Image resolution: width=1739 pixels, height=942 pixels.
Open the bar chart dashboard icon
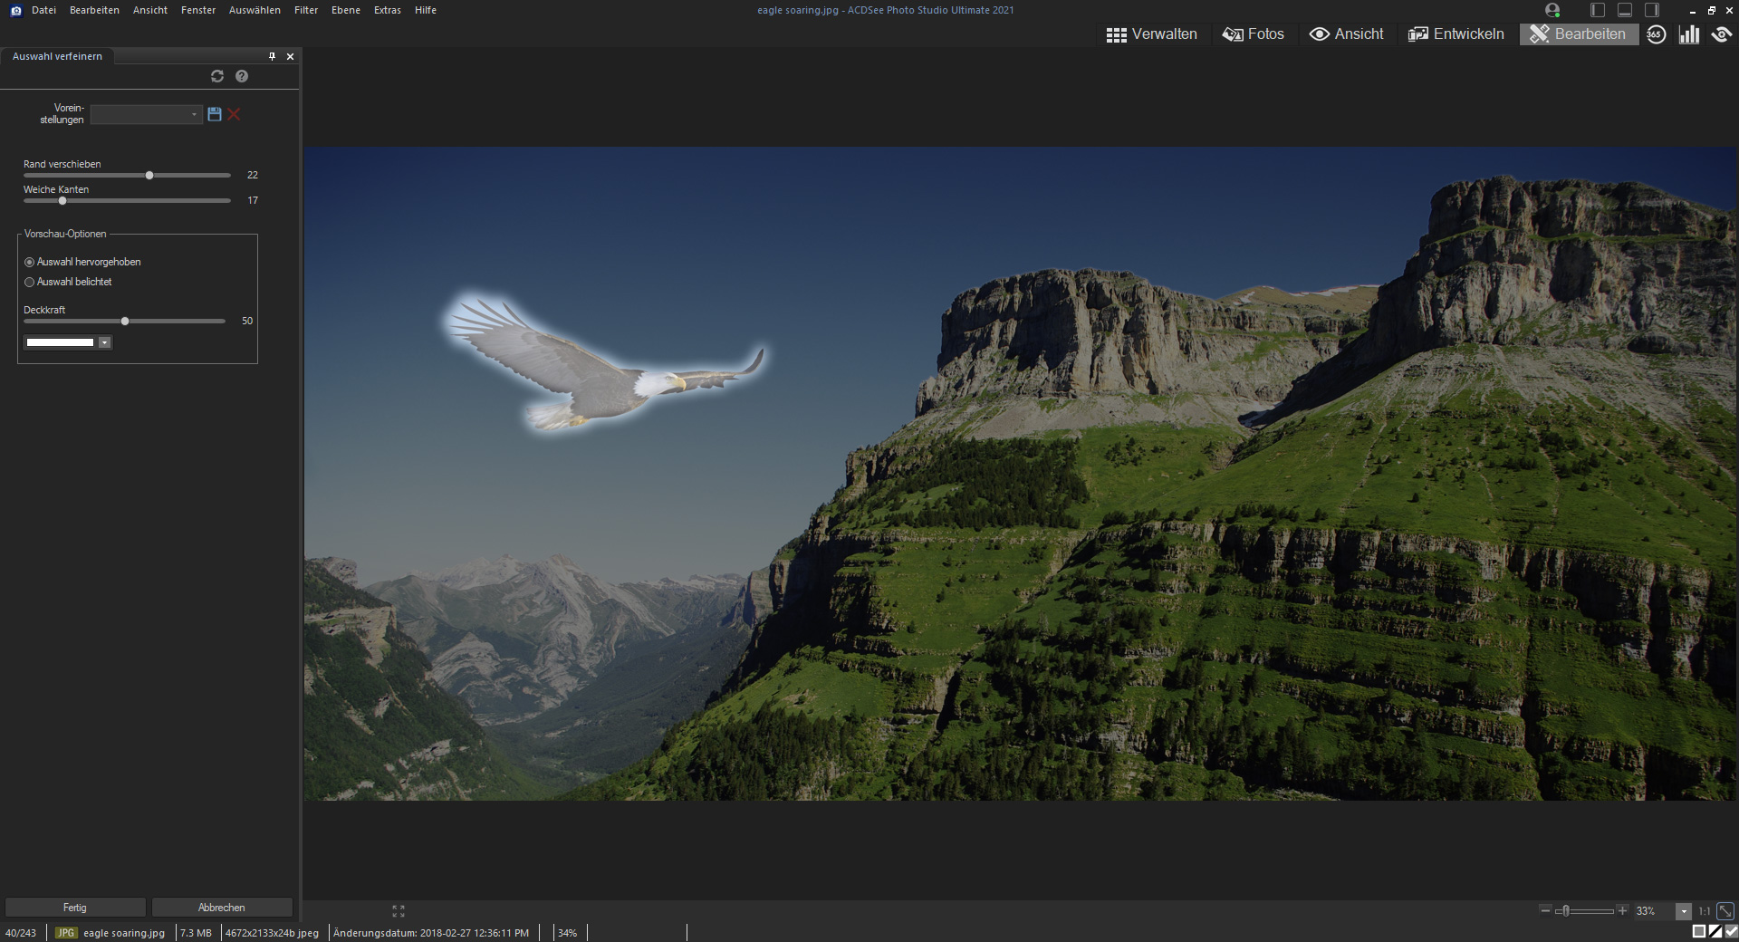pyautogui.click(x=1688, y=34)
